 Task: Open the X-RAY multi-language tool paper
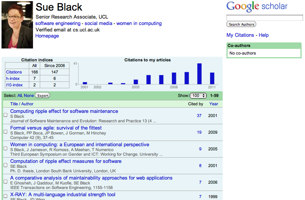point(63,194)
